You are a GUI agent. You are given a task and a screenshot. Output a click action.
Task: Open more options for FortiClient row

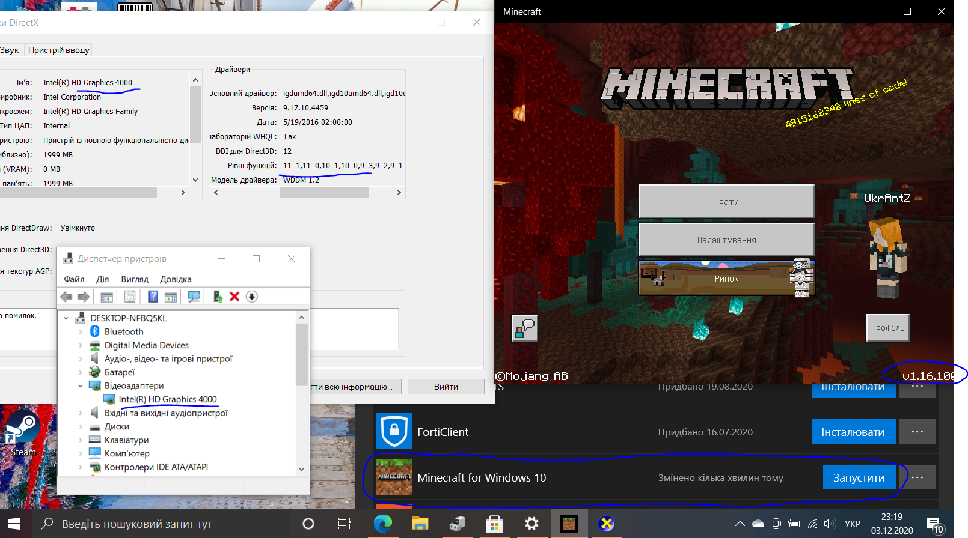(x=917, y=432)
